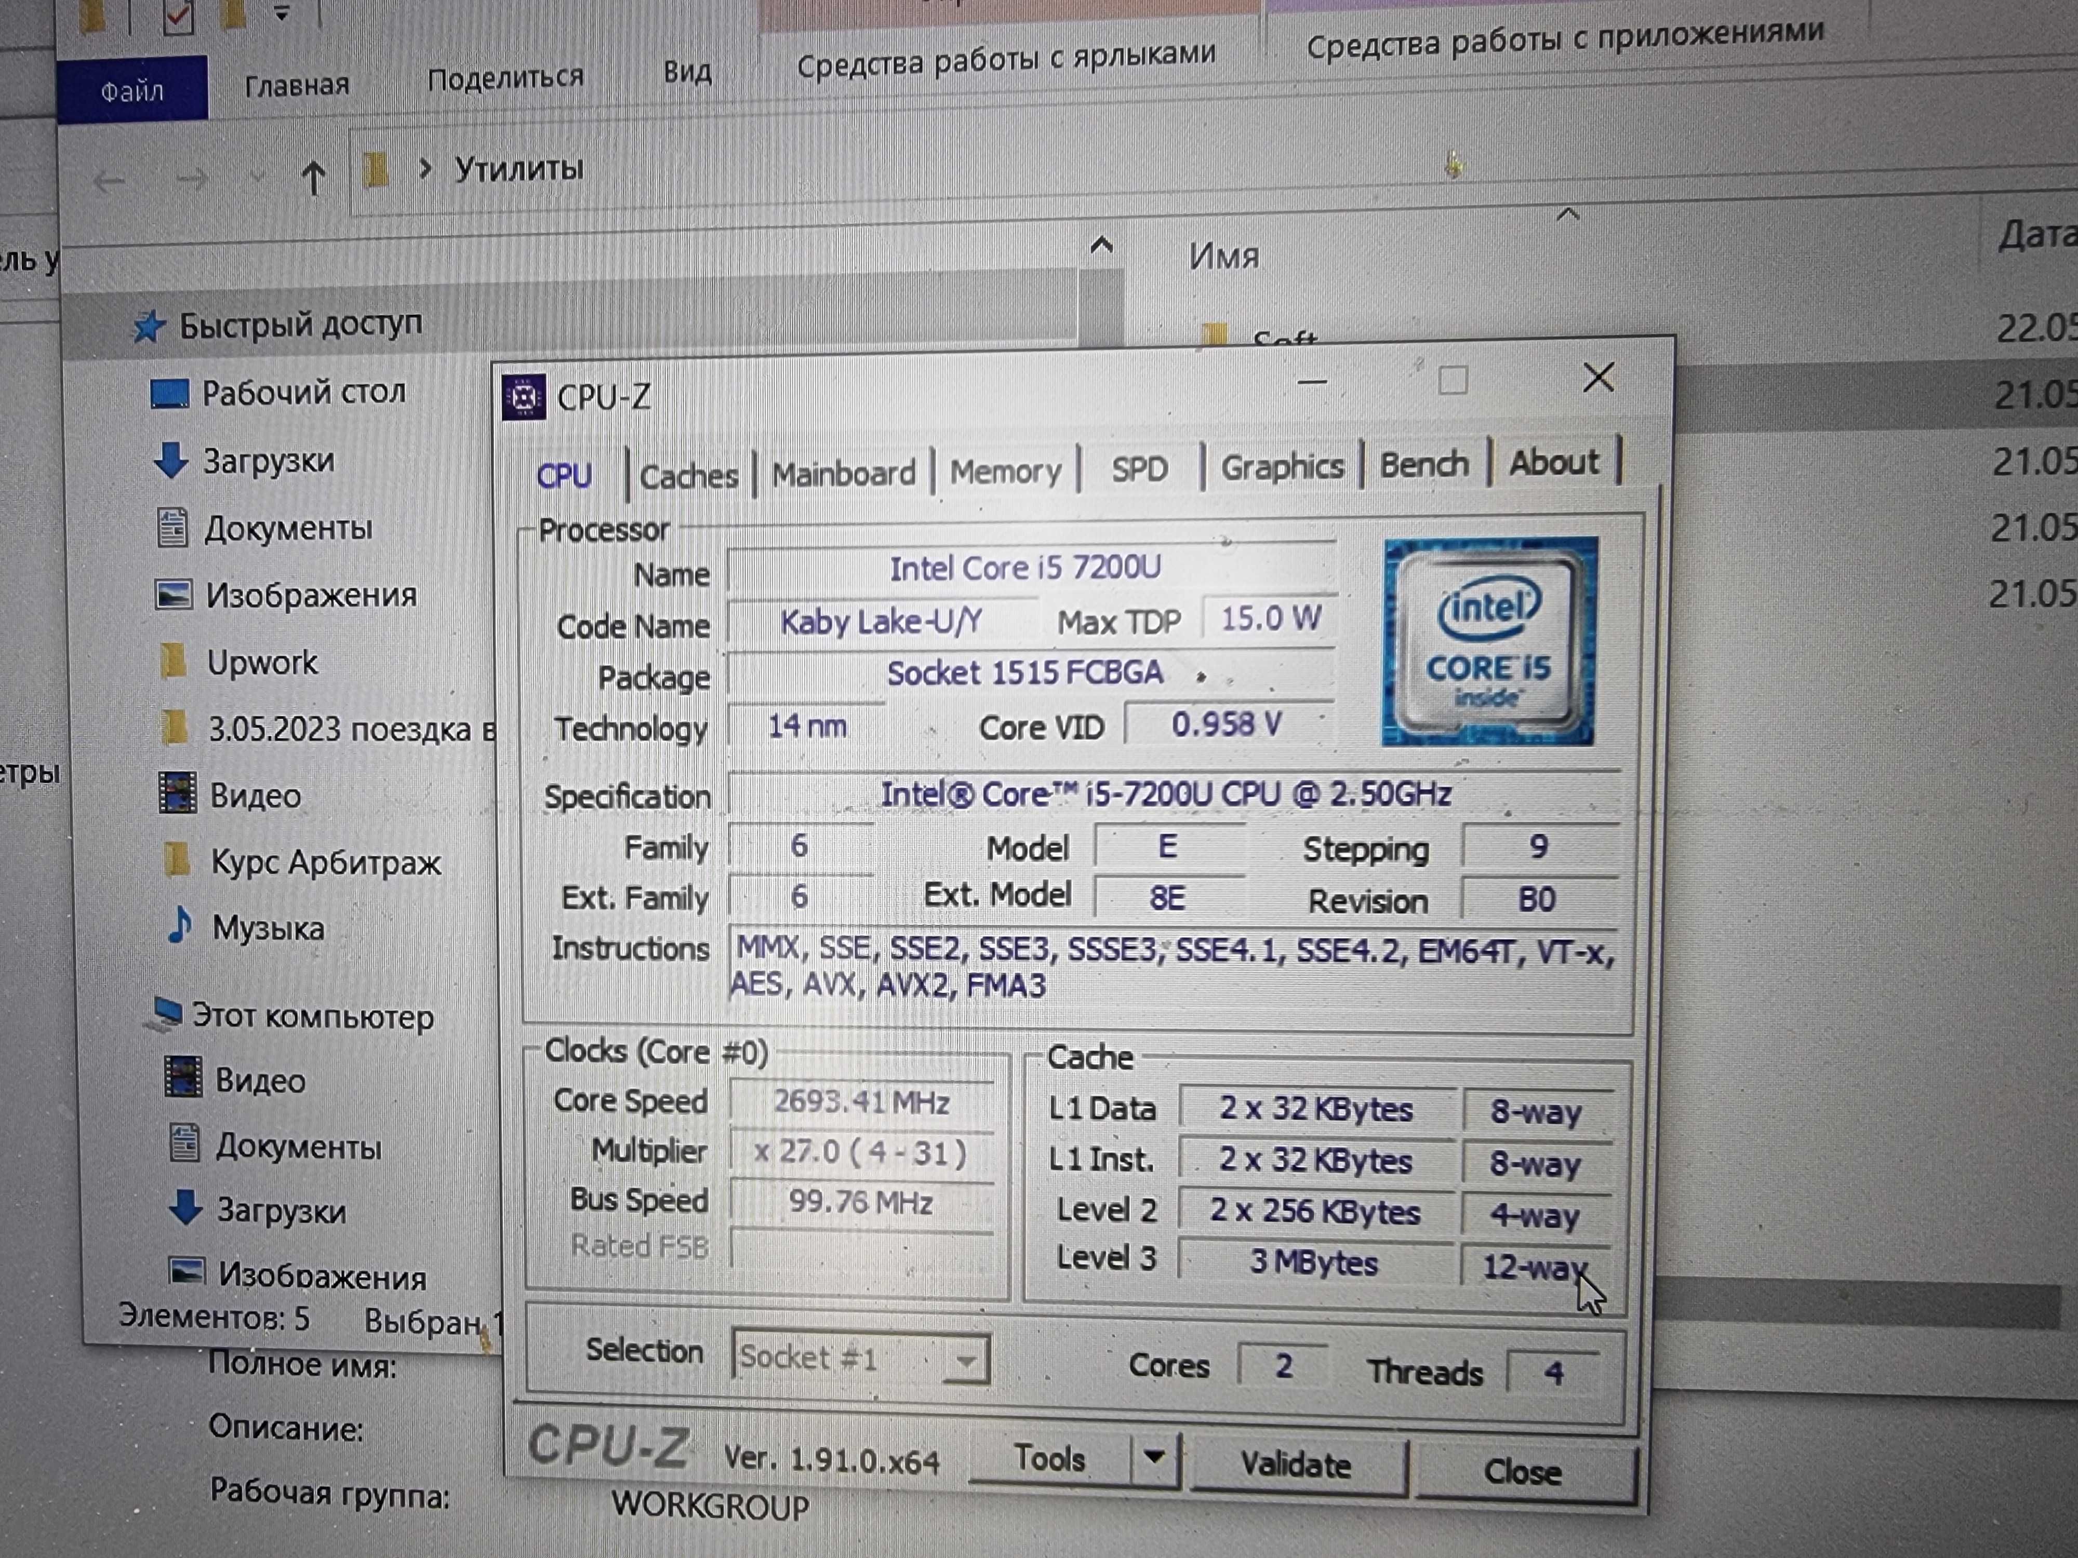Screen dimensions: 2078x1558
Task: Open Изображения under quick access
Action: coord(311,595)
